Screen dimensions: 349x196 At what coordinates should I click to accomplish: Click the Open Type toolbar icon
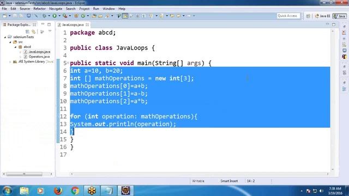(94, 16)
